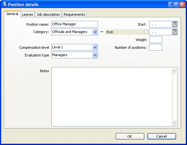Enable the End date checkbox
The height and width of the screenshot is (145, 187).
click(x=146, y=32)
